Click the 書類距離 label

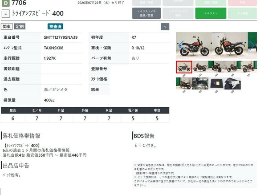pos(12,69)
